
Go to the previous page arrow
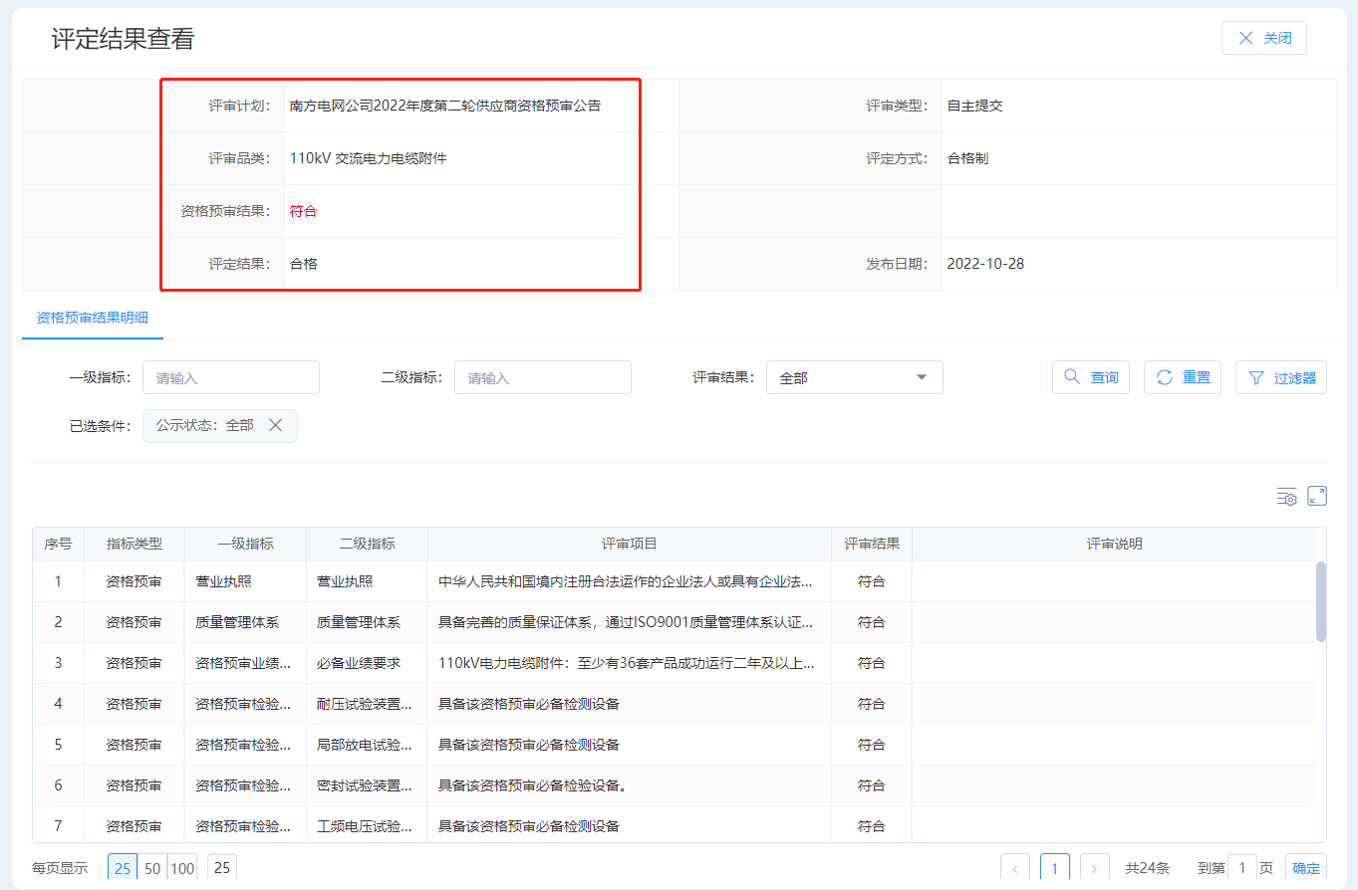(1015, 868)
